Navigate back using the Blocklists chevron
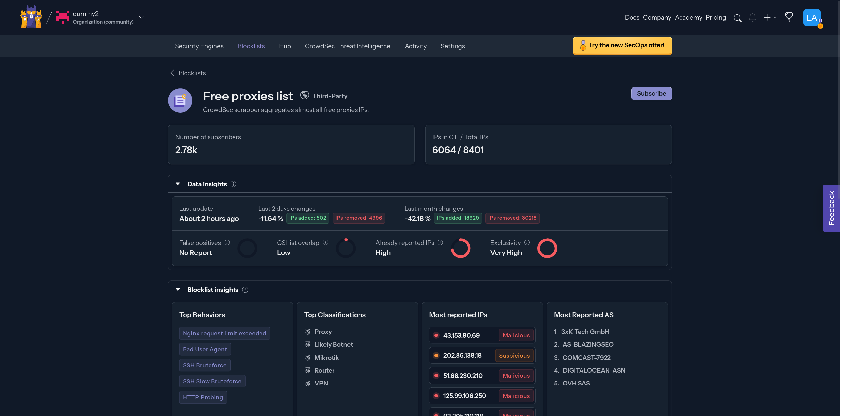Image resolution: width=842 pixels, height=417 pixels. pos(172,73)
